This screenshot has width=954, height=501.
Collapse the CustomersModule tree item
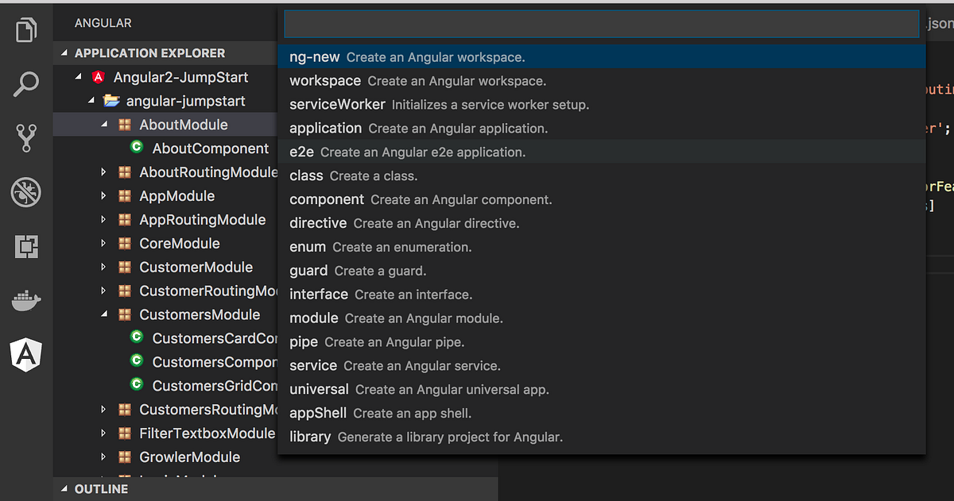click(x=103, y=314)
